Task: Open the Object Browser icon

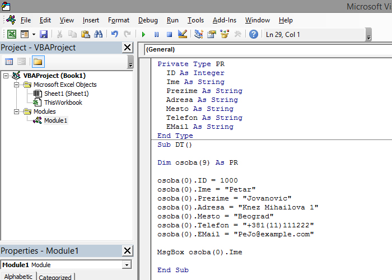Action: [x=225, y=35]
